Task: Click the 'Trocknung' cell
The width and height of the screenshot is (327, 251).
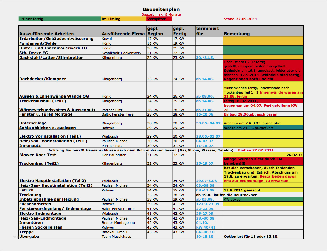Action: tap(60, 195)
